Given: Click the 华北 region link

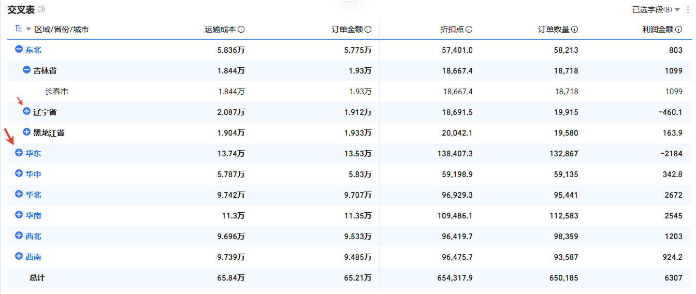Looking at the screenshot, I should pyautogui.click(x=34, y=195).
